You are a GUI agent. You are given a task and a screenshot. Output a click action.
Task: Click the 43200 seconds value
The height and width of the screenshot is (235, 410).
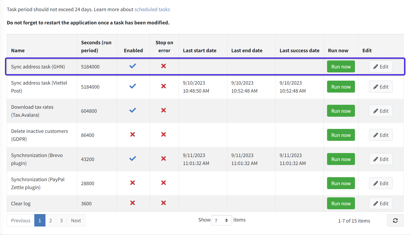pos(88,159)
